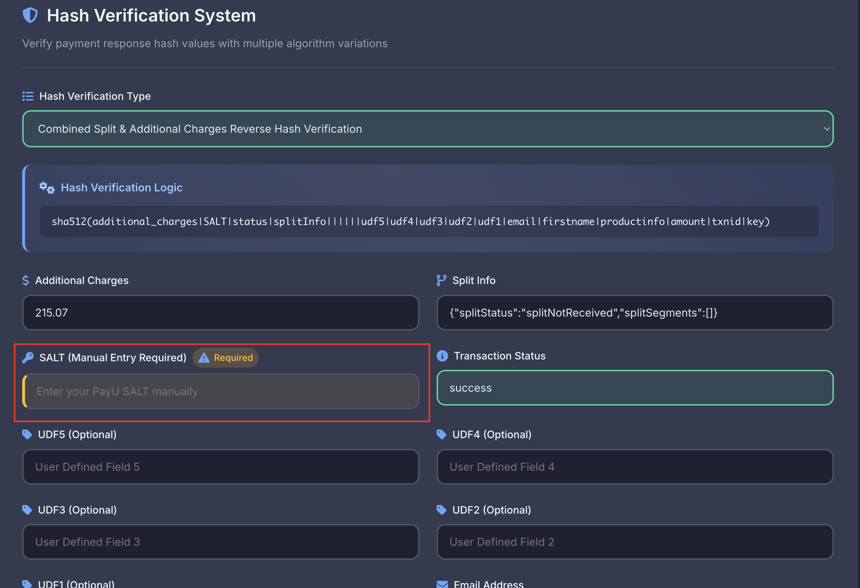This screenshot has width=860, height=588.
Task: Click the tag icon beside UDF5 (Optional)
Action: (27, 434)
